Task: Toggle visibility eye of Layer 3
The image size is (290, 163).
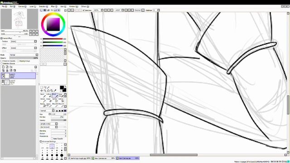Action: click(3, 81)
